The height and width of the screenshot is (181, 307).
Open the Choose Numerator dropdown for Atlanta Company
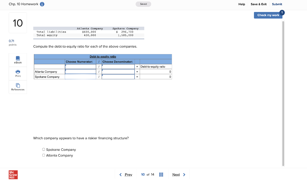point(80,72)
